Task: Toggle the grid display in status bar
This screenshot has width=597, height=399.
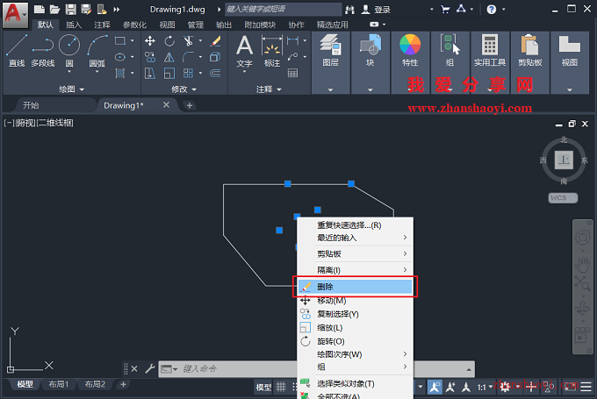Action: pyautogui.click(x=281, y=388)
